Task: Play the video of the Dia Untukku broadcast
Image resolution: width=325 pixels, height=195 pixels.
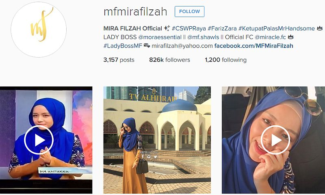Action: click(39, 140)
